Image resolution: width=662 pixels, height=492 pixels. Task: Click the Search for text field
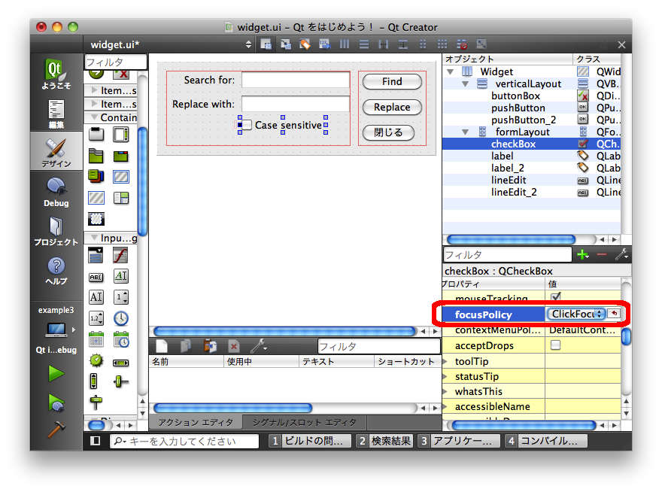click(x=295, y=80)
